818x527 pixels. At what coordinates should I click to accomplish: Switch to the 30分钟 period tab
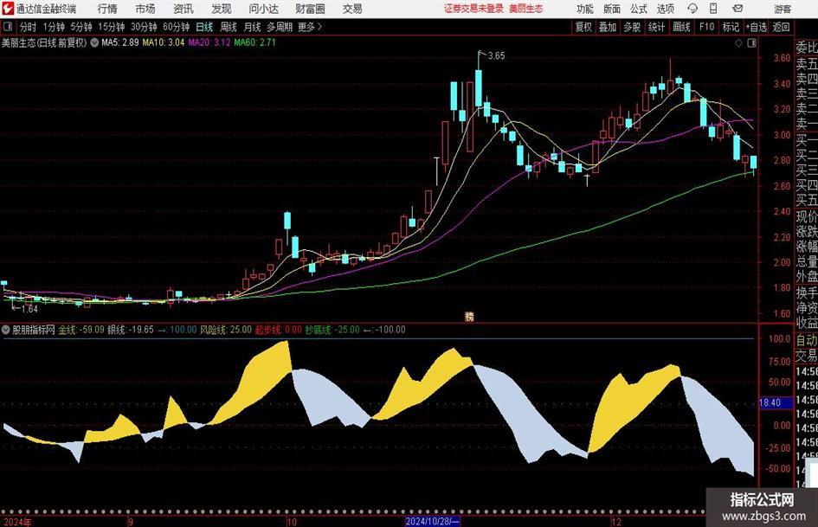(144, 27)
